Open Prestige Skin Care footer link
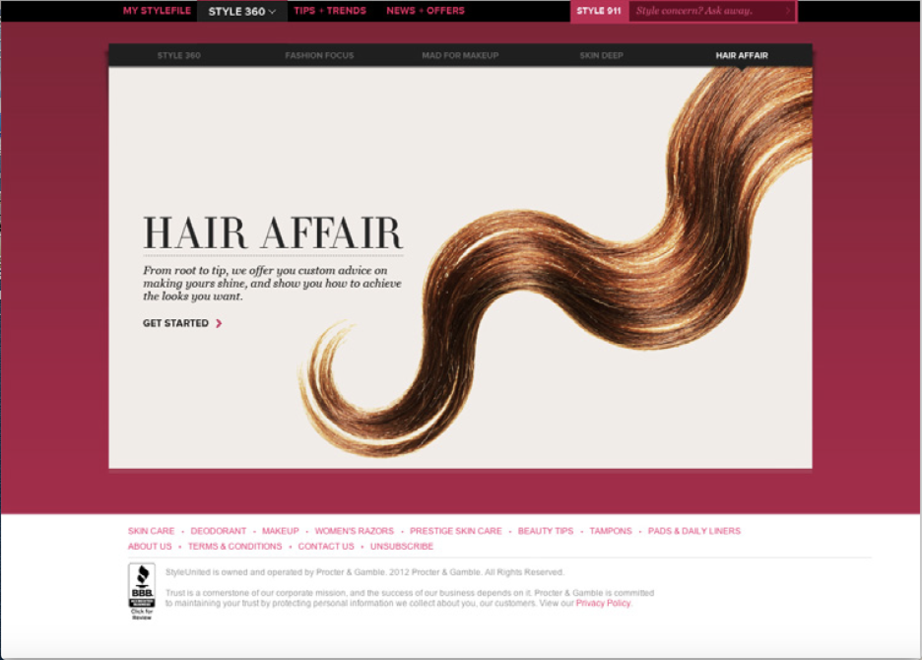Viewport: 922px width, 660px height. click(x=456, y=531)
